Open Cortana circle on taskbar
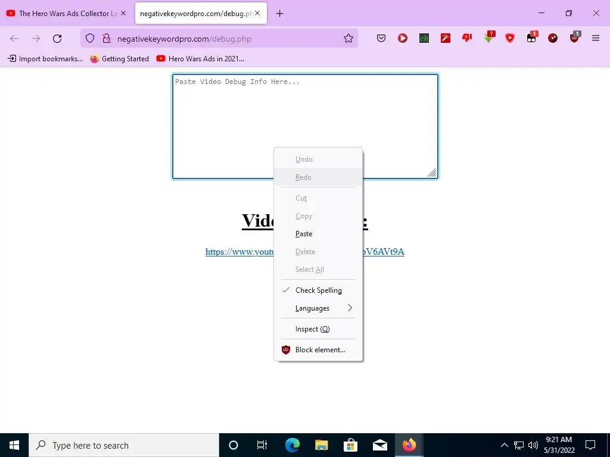This screenshot has width=610, height=457. click(x=233, y=445)
